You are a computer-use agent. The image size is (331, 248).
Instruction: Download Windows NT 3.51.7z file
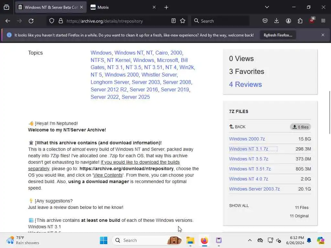pyautogui.click(x=250, y=169)
